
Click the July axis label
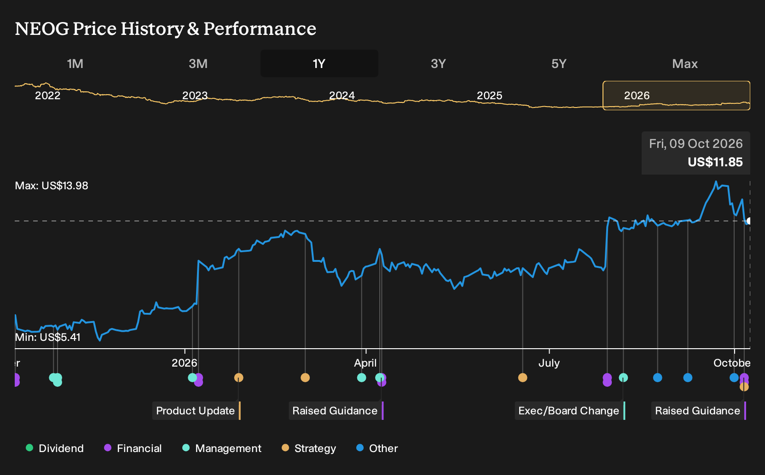[x=549, y=363]
